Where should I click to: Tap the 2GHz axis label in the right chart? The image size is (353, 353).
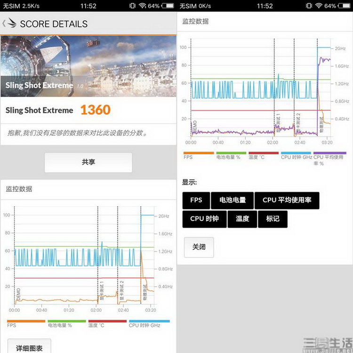[340, 48]
